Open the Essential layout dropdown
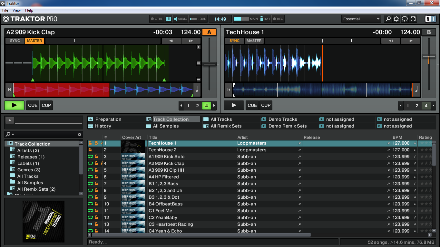Image resolution: width=440 pixels, height=247 pixels. pos(361,19)
